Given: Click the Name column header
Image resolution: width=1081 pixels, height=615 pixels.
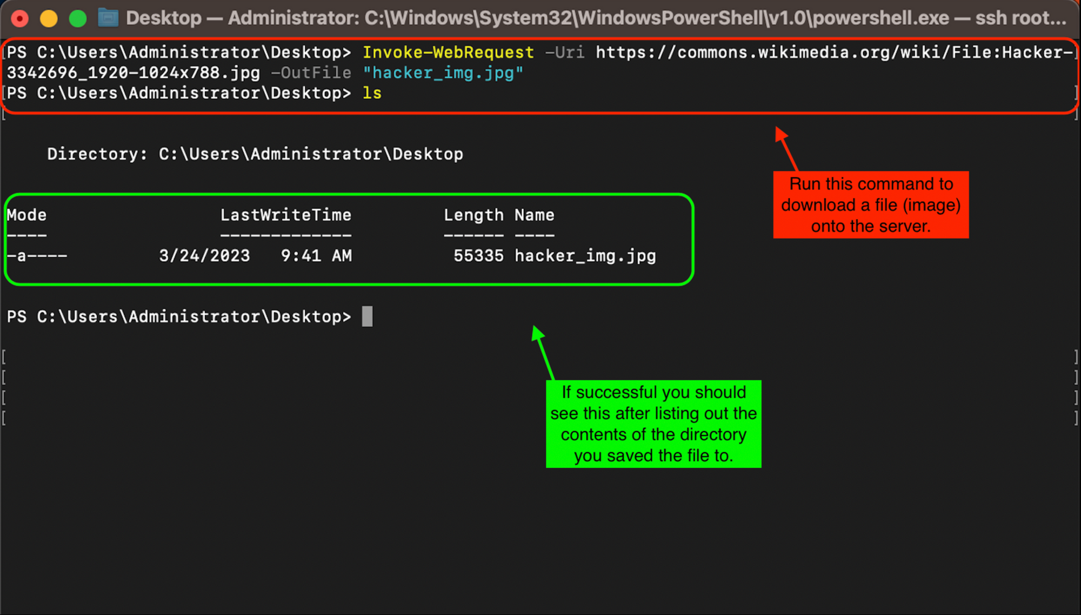Looking at the screenshot, I should pos(534,215).
